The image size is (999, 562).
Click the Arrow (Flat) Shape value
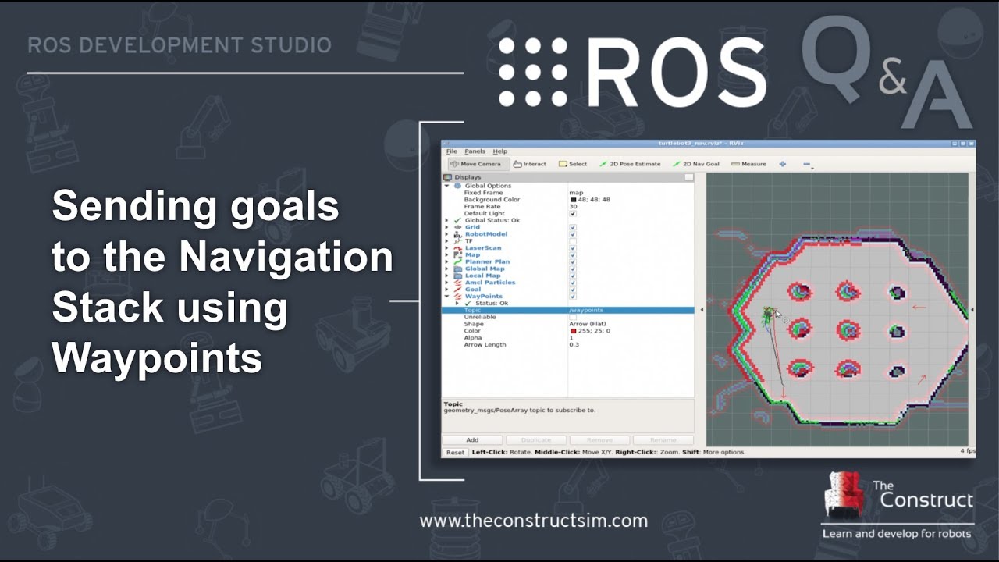(588, 324)
